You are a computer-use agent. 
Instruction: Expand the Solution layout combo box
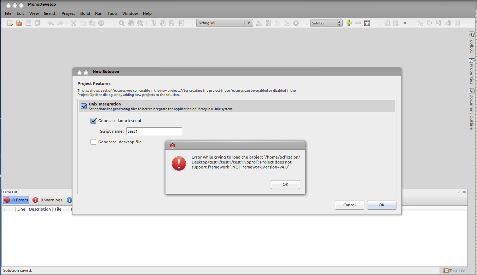(x=326, y=23)
